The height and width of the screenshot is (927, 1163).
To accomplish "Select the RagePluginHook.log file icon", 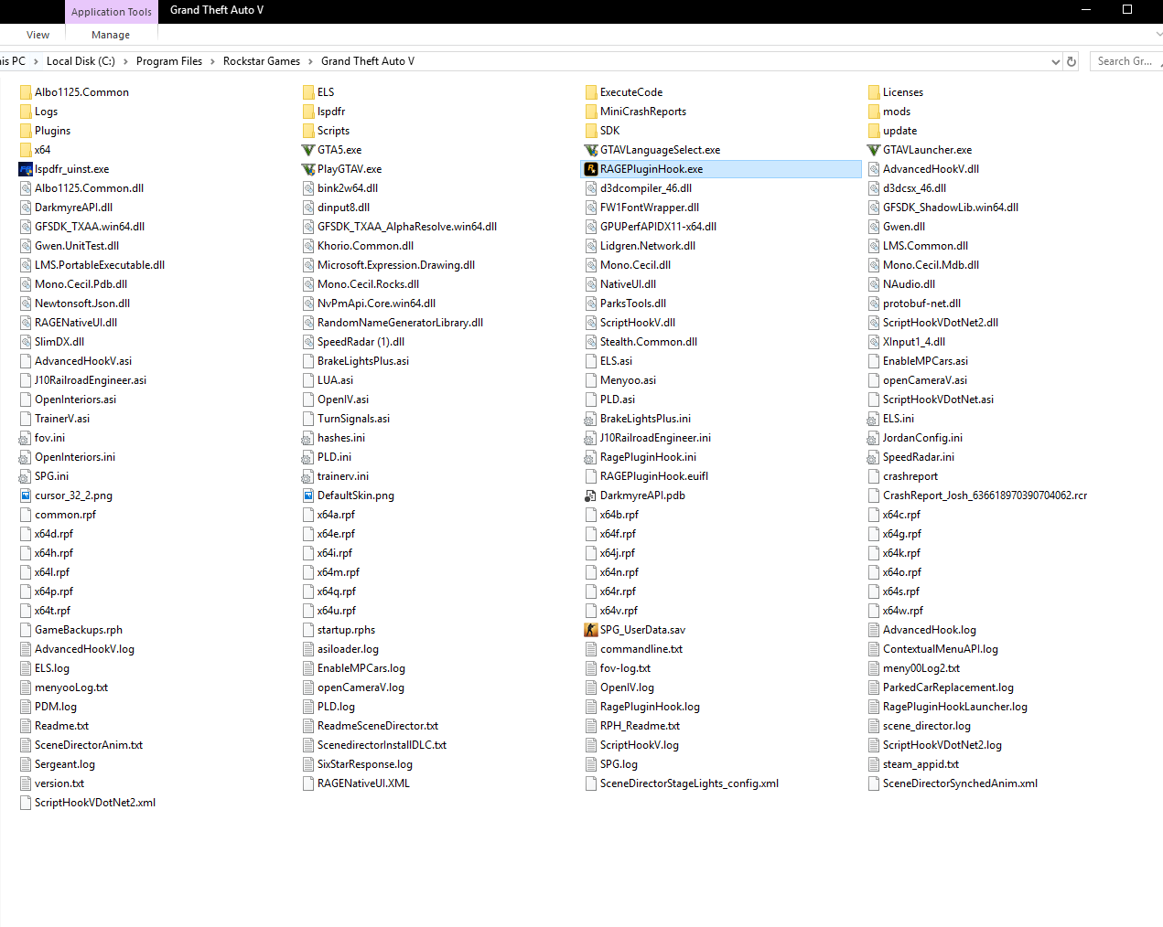I will tap(591, 707).
